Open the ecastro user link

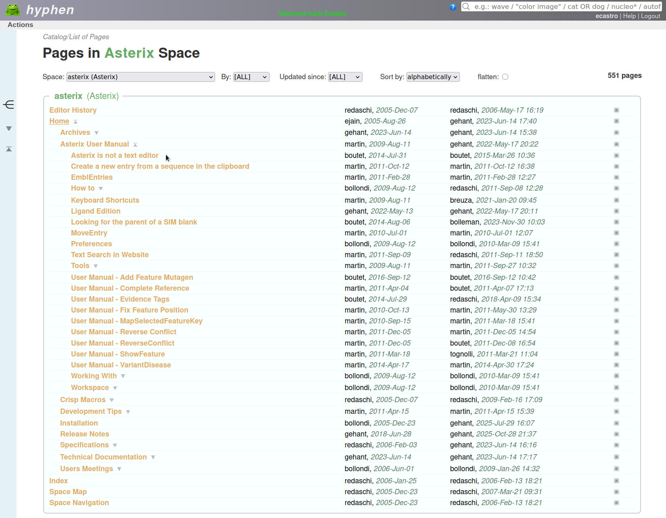[x=607, y=16]
